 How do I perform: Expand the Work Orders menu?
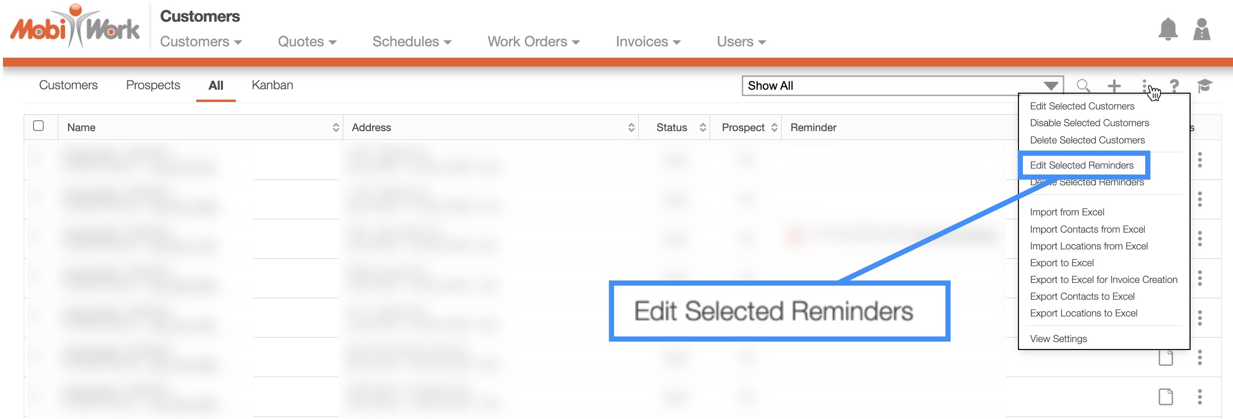coord(533,42)
